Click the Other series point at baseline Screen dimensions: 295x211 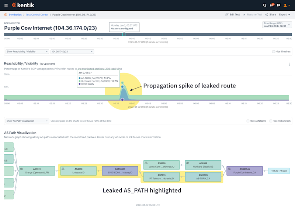[x=122, y=100]
